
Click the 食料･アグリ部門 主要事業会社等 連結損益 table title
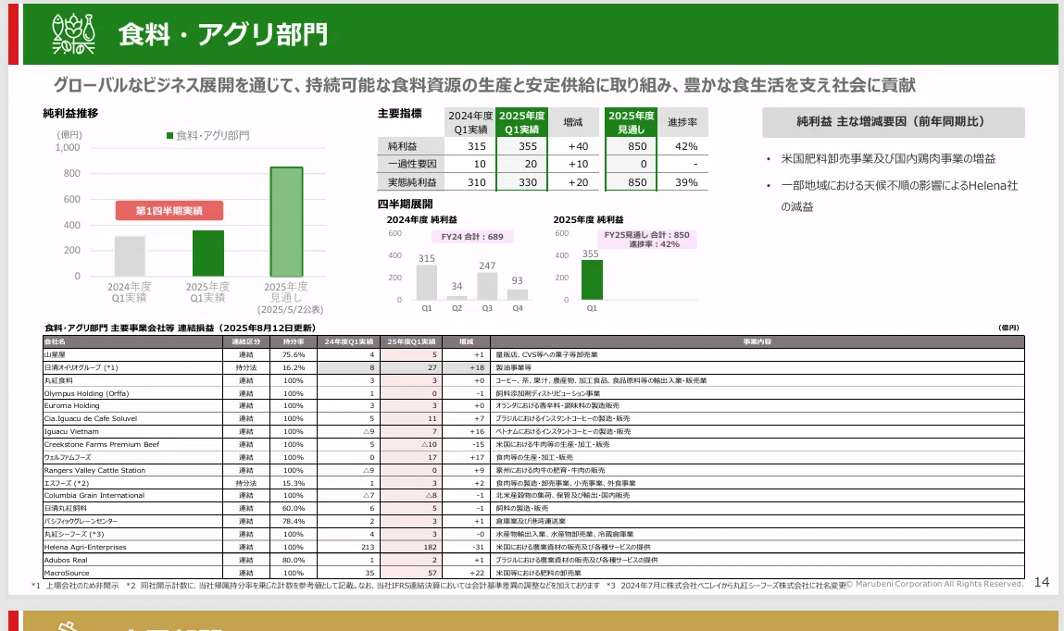coord(179,328)
